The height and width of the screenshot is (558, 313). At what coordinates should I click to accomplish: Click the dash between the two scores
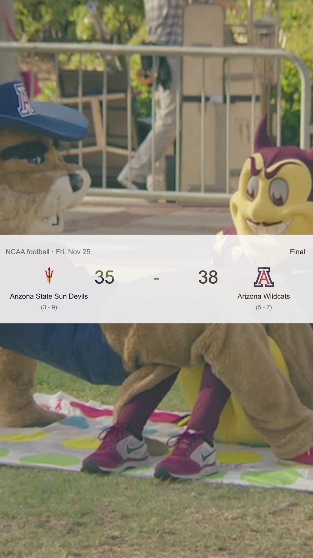(x=156, y=278)
